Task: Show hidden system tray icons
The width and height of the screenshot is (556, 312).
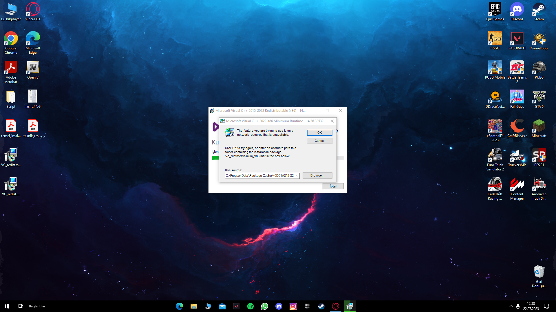Action: point(511,306)
